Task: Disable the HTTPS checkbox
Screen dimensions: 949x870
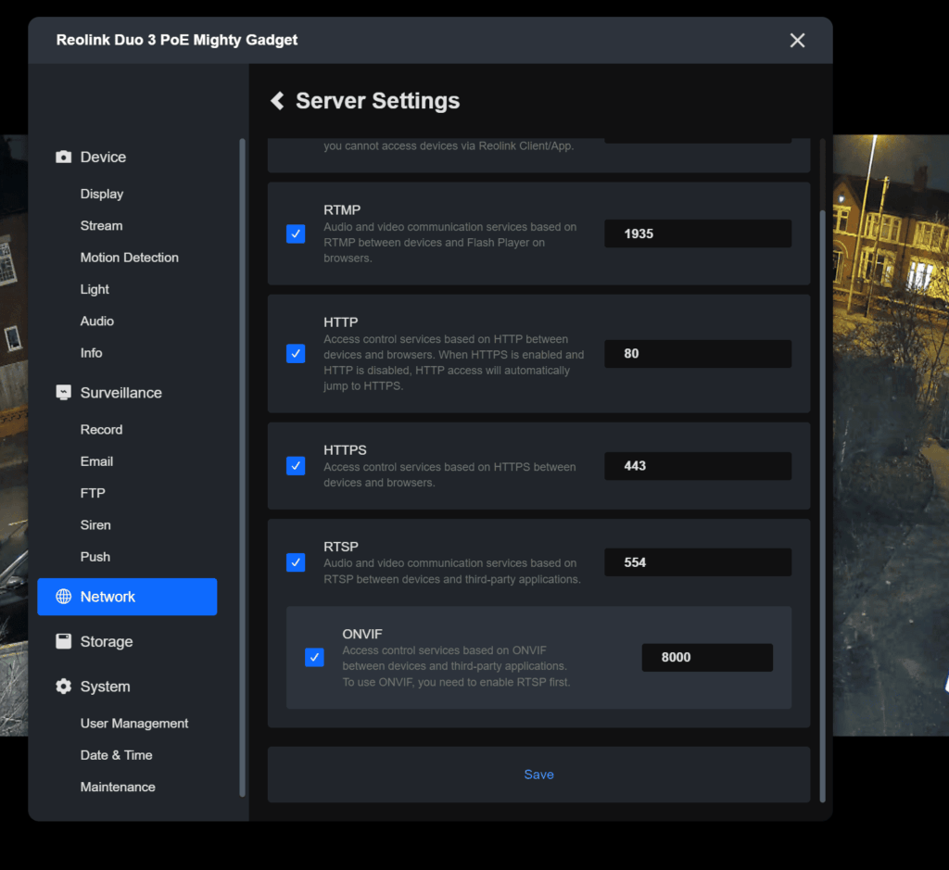Action: click(x=296, y=466)
